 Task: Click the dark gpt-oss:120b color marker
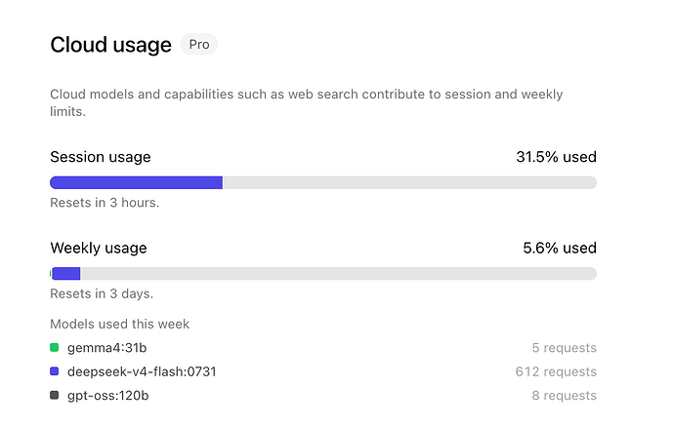tap(54, 395)
